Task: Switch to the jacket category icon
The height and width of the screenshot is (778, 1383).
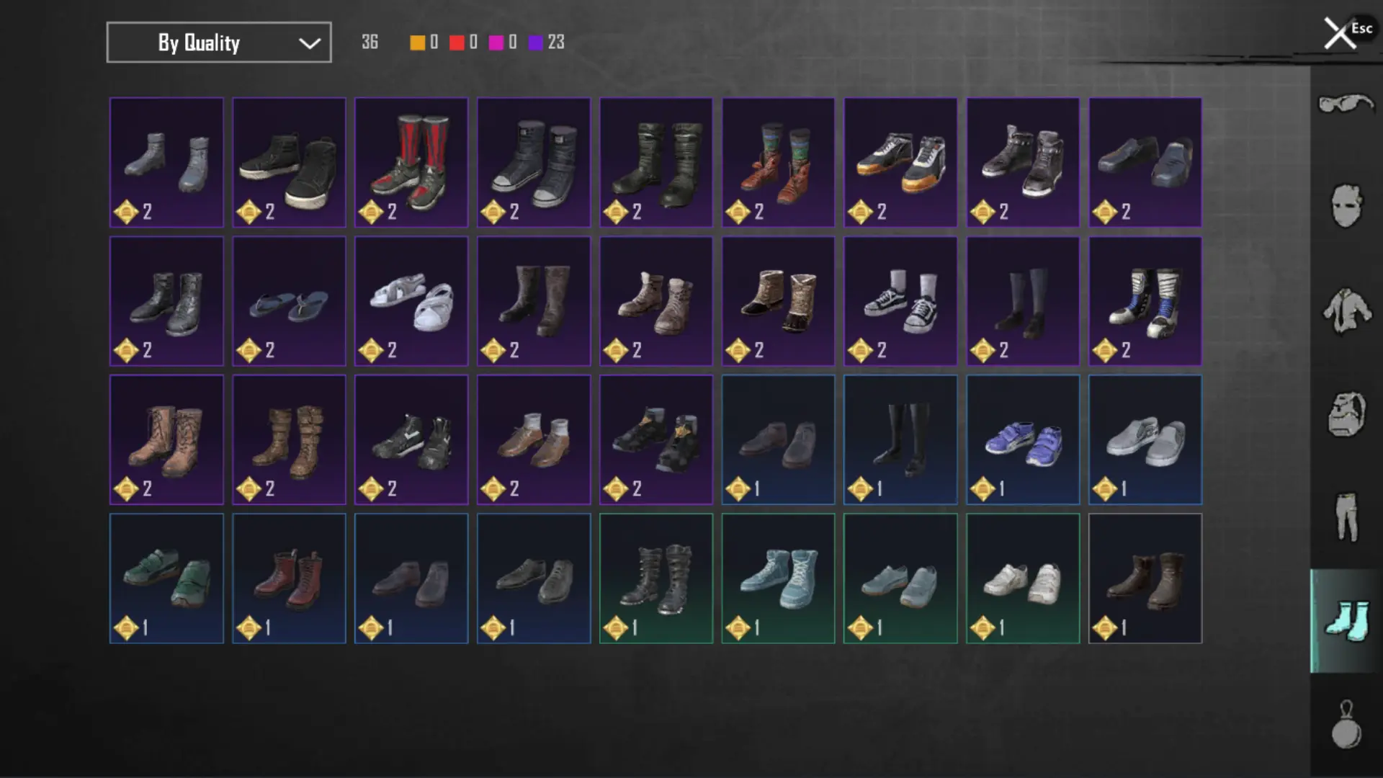Action: click(1346, 310)
